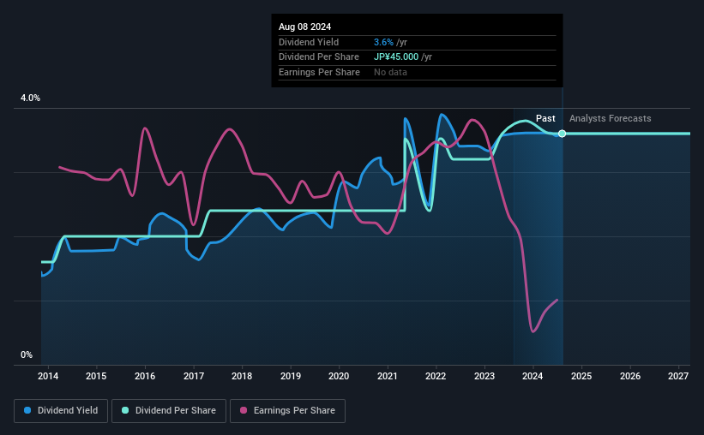The width and height of the screenshot is (704, 435).
Task: Click the Past label on the chart
Action: [545, 118]
